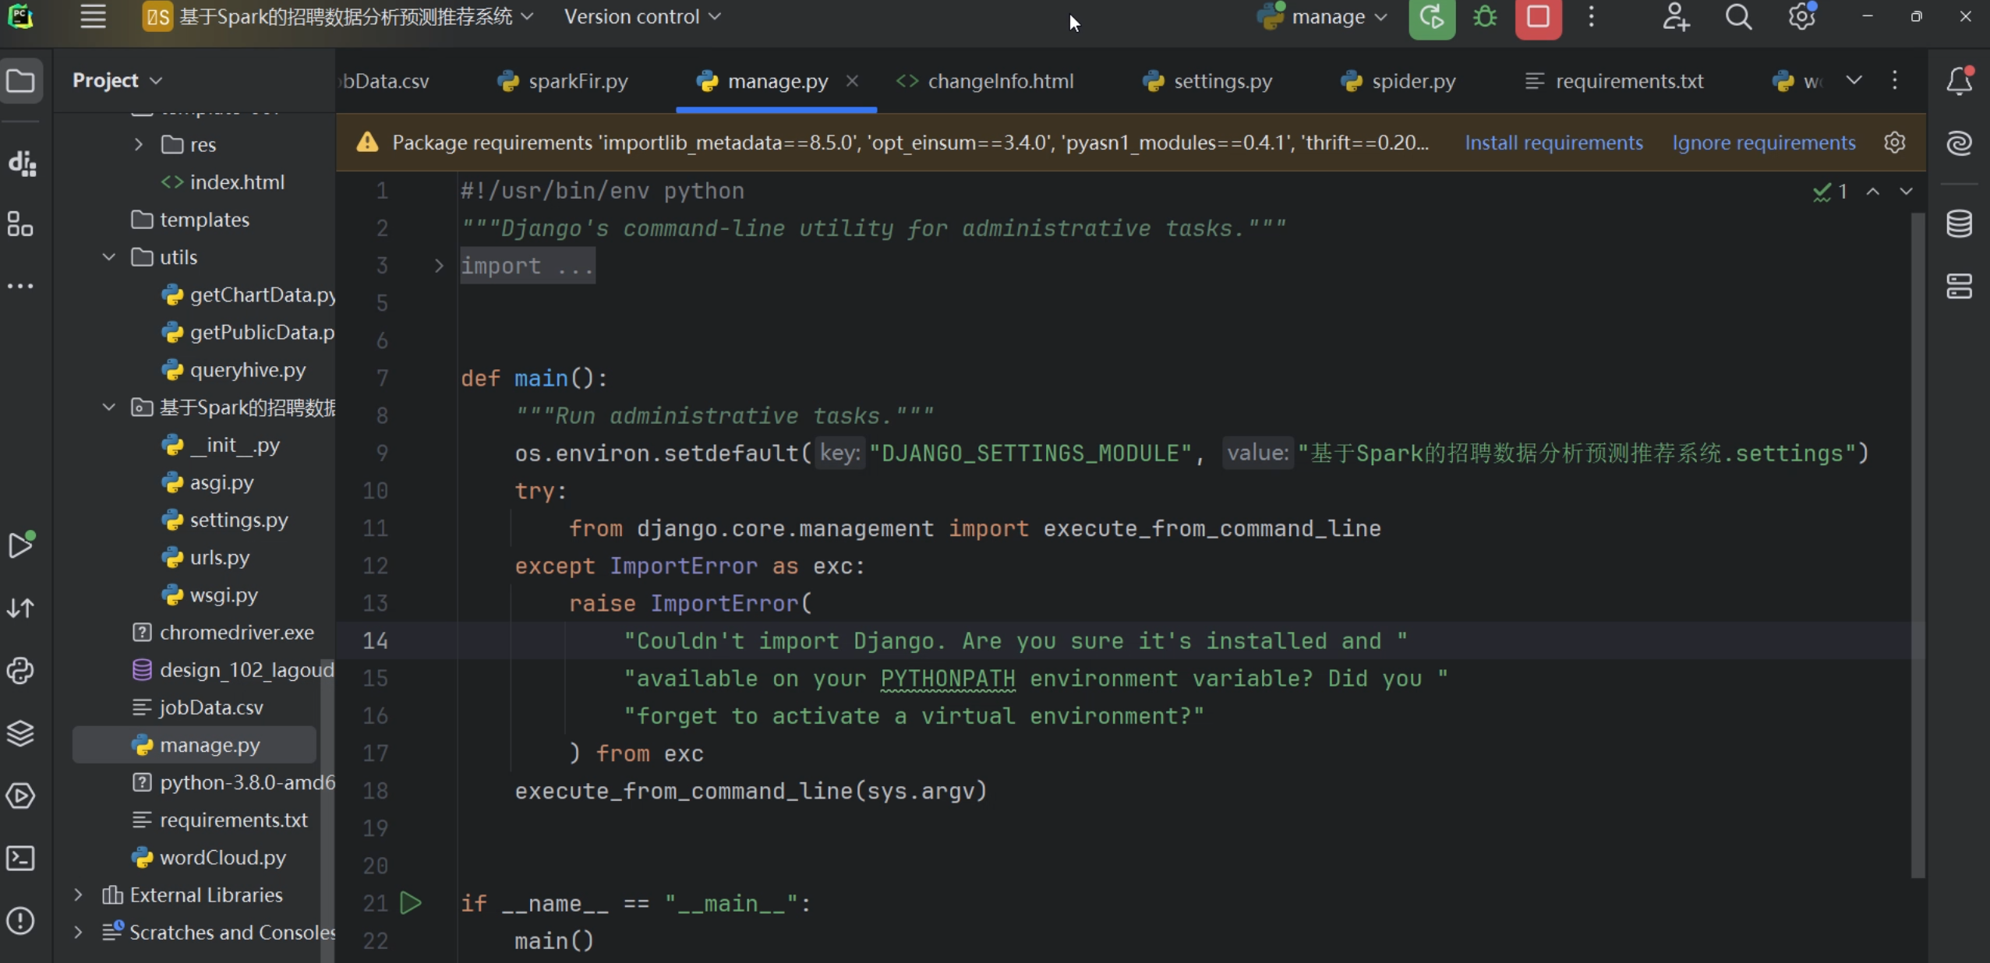1990x963 pixels.
Task: Run script from line 21 gutter arrow
Action: 411,903
